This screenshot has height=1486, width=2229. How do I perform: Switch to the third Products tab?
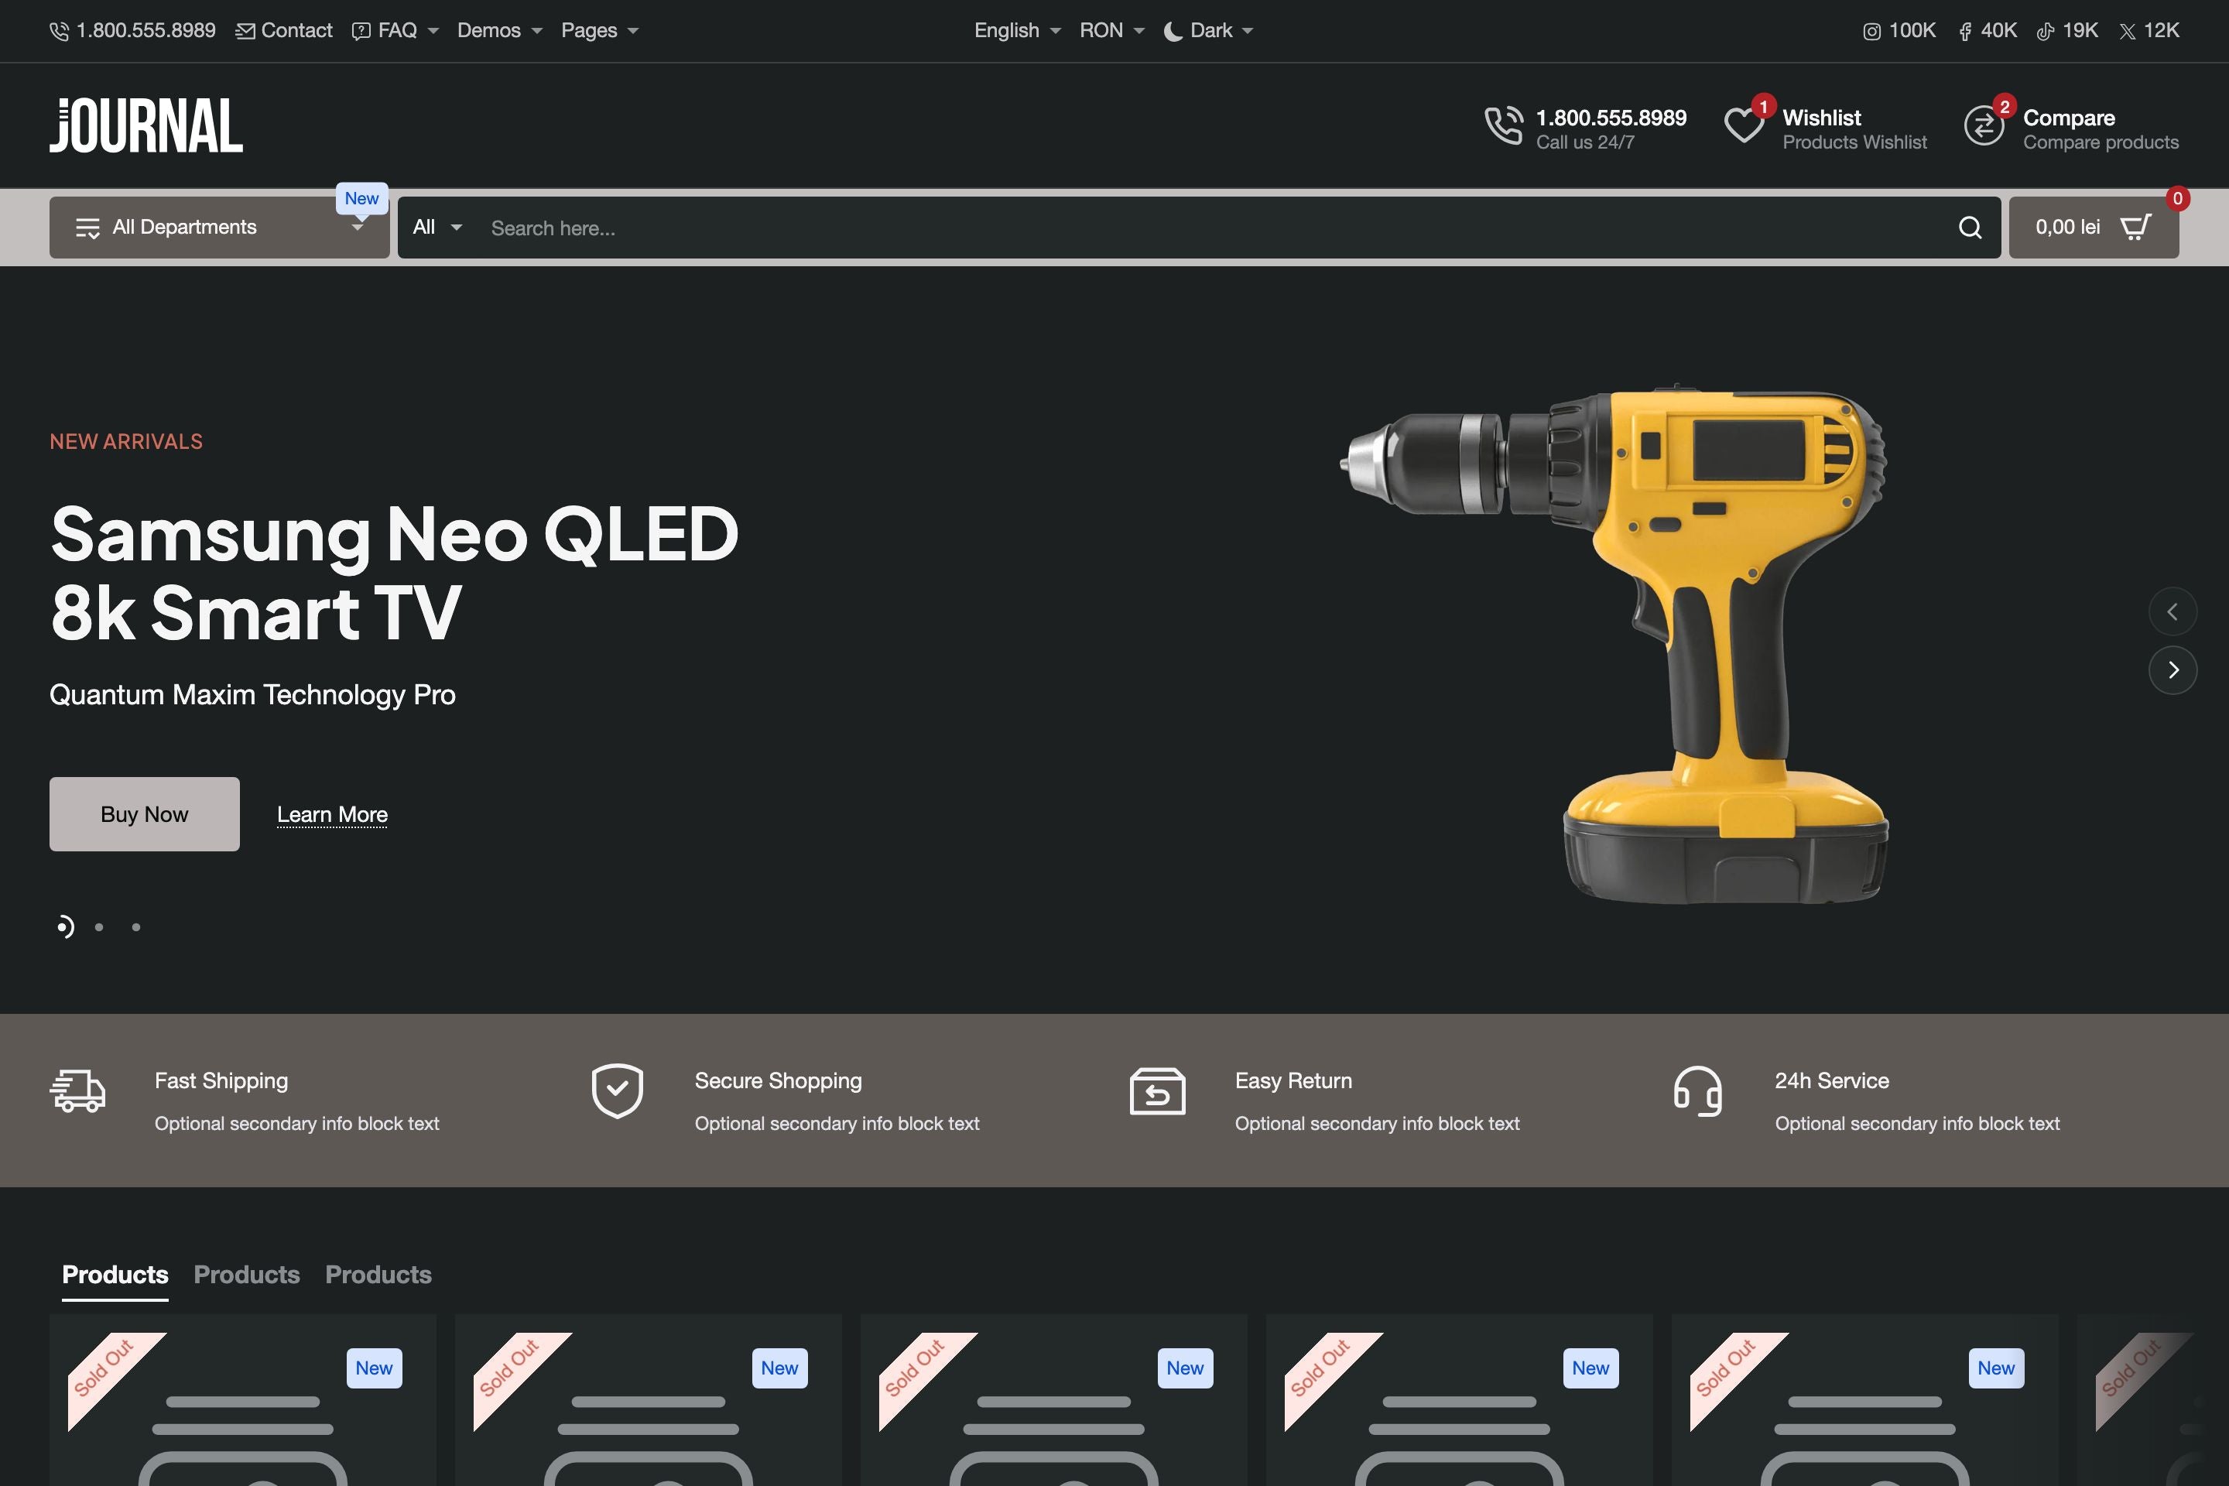click(378, 1275)
